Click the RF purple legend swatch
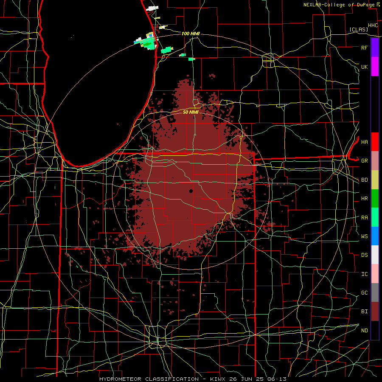The image size is (382, 382). click(x=375, y=48)
